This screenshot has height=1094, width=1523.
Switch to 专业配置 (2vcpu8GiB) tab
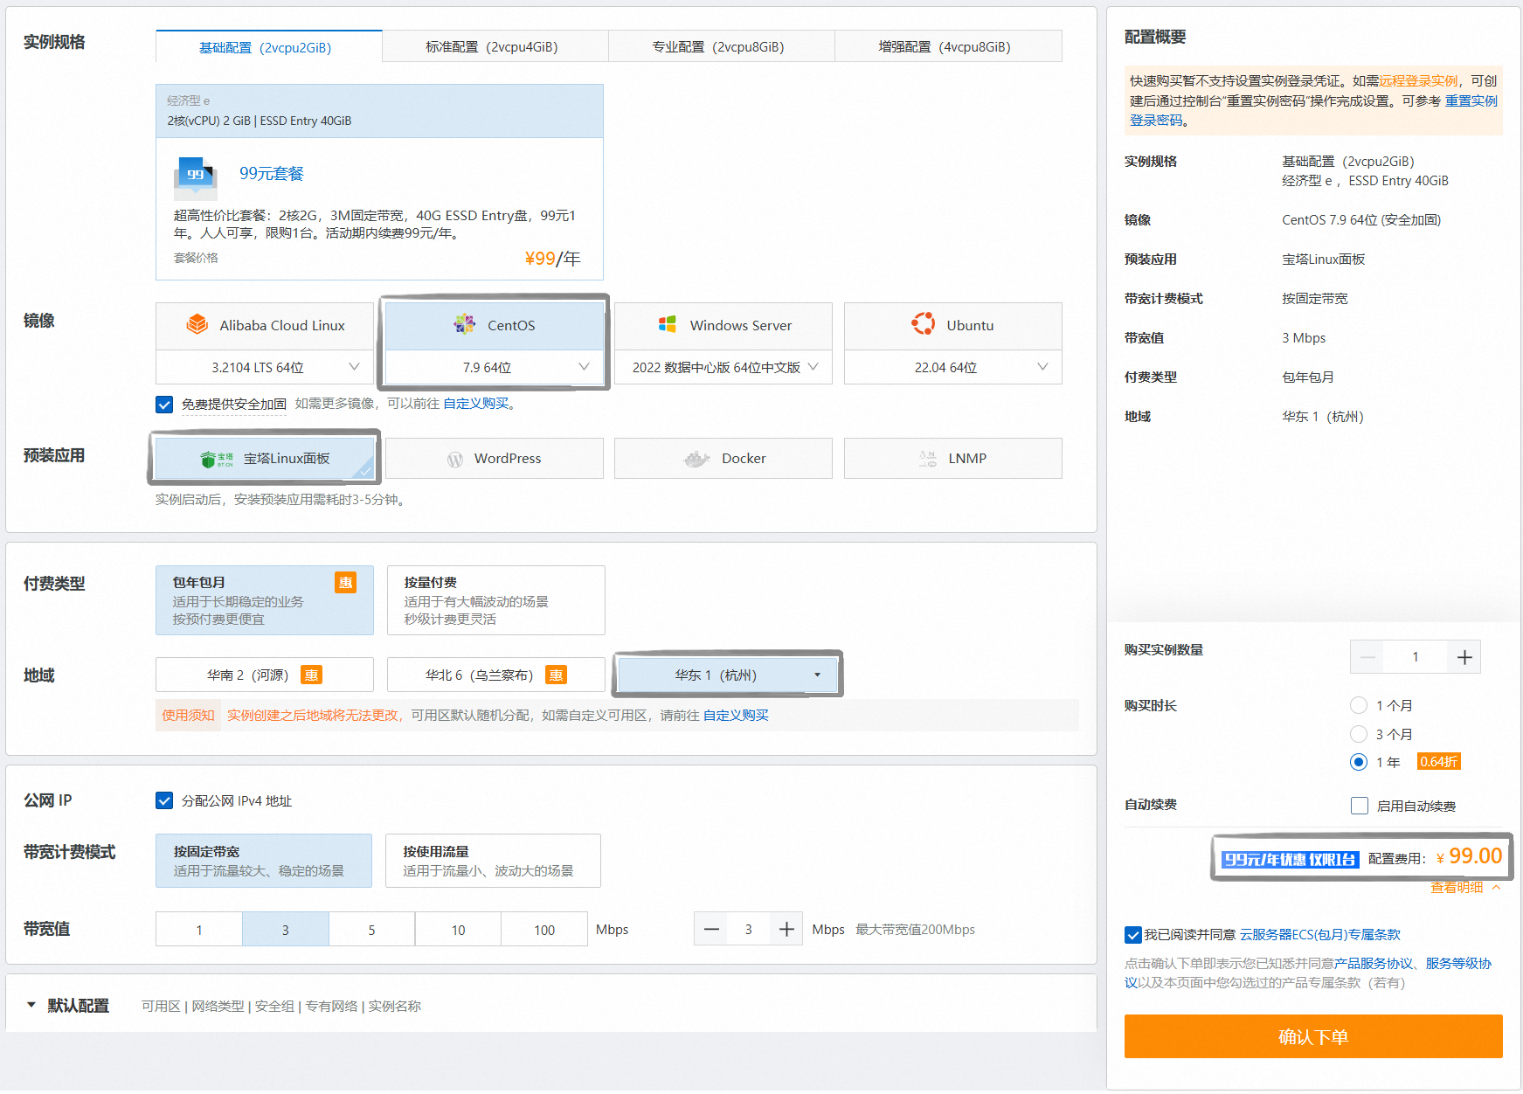(x=722, y=46)
